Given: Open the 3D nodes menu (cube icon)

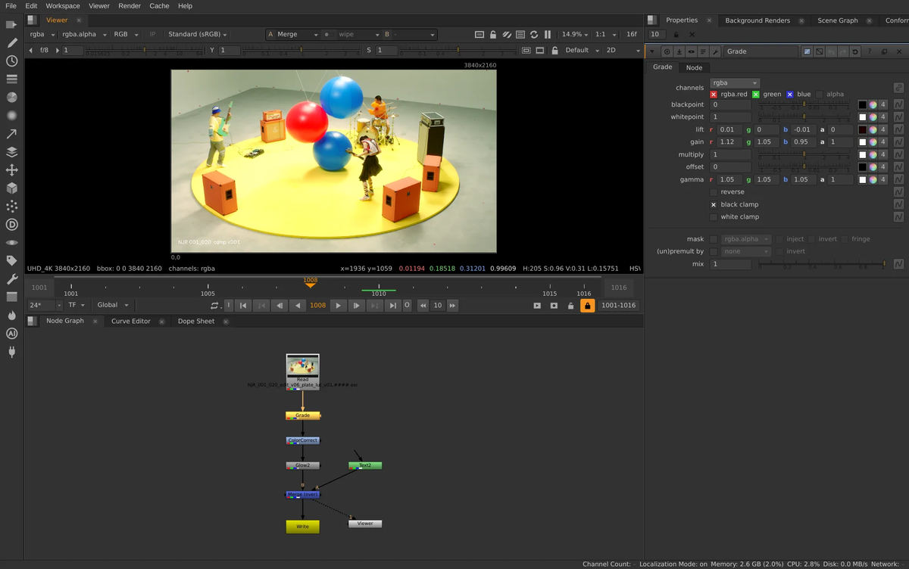Looking at the screenshot, I should pyautogui.click(x=11, y=188).
